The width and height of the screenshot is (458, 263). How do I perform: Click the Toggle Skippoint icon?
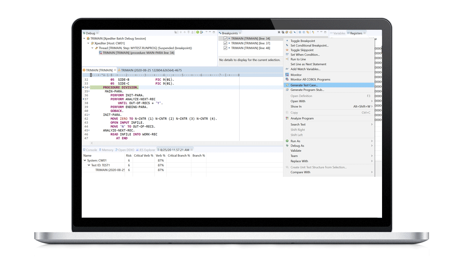pos(287,50)
